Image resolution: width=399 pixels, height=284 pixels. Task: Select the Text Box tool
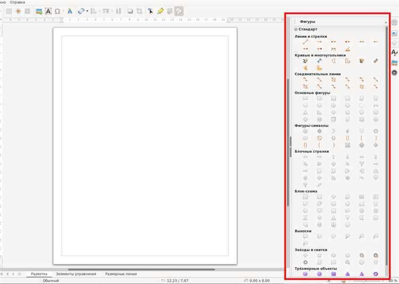click(x=48, y=11)
